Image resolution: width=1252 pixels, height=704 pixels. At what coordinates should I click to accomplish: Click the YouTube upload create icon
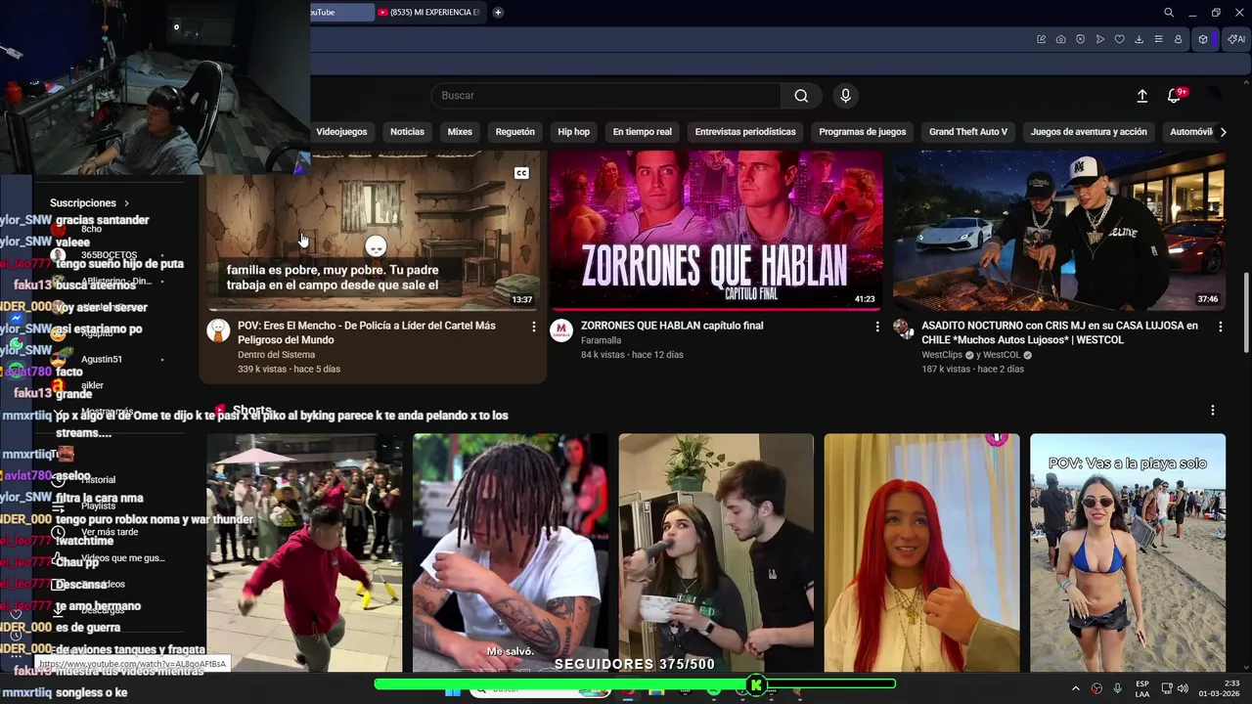point(1141,96)
